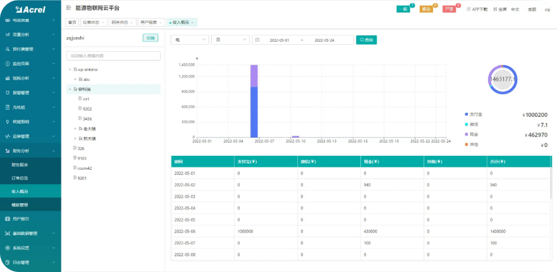Click the calendar icon in date range
This screenshot has width=557, height=272.
257,40
